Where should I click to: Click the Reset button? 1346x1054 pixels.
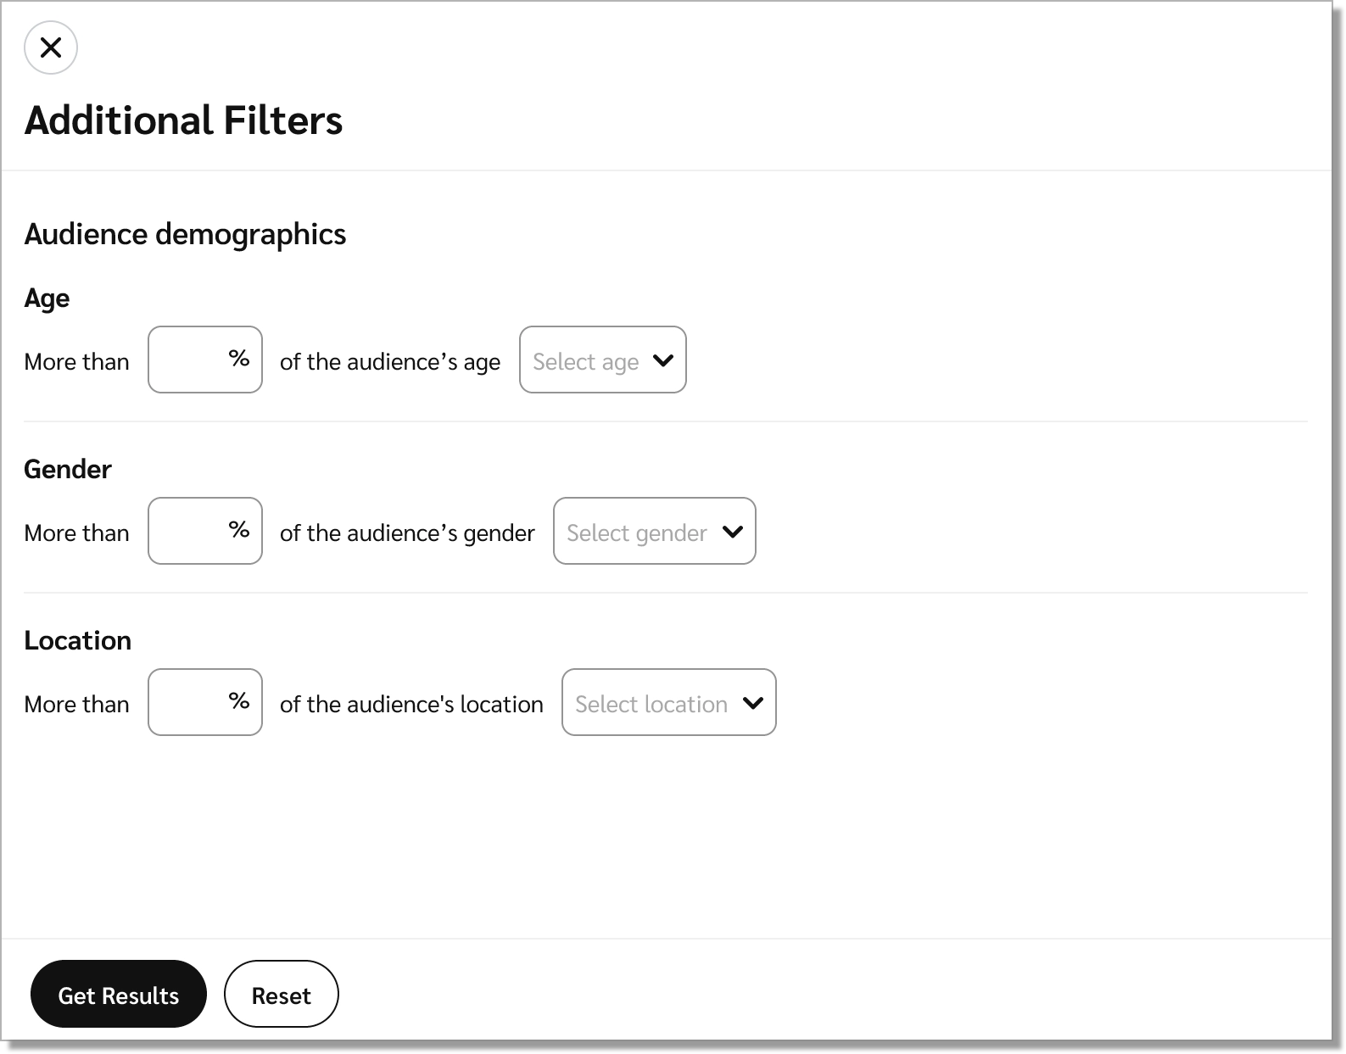[281, 995]
